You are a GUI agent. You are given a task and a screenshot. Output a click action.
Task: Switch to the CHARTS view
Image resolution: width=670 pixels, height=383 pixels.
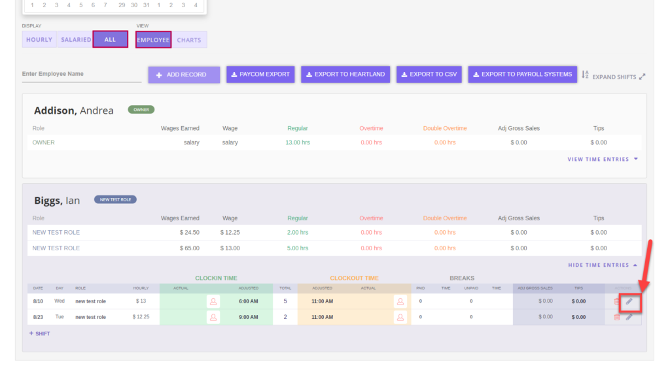(x=189, y=39)
